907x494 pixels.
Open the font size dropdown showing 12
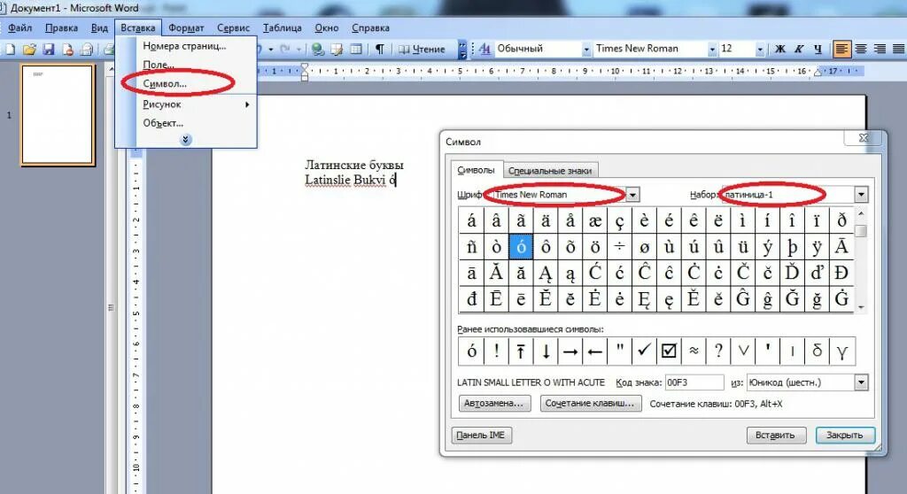click(759, 50)
